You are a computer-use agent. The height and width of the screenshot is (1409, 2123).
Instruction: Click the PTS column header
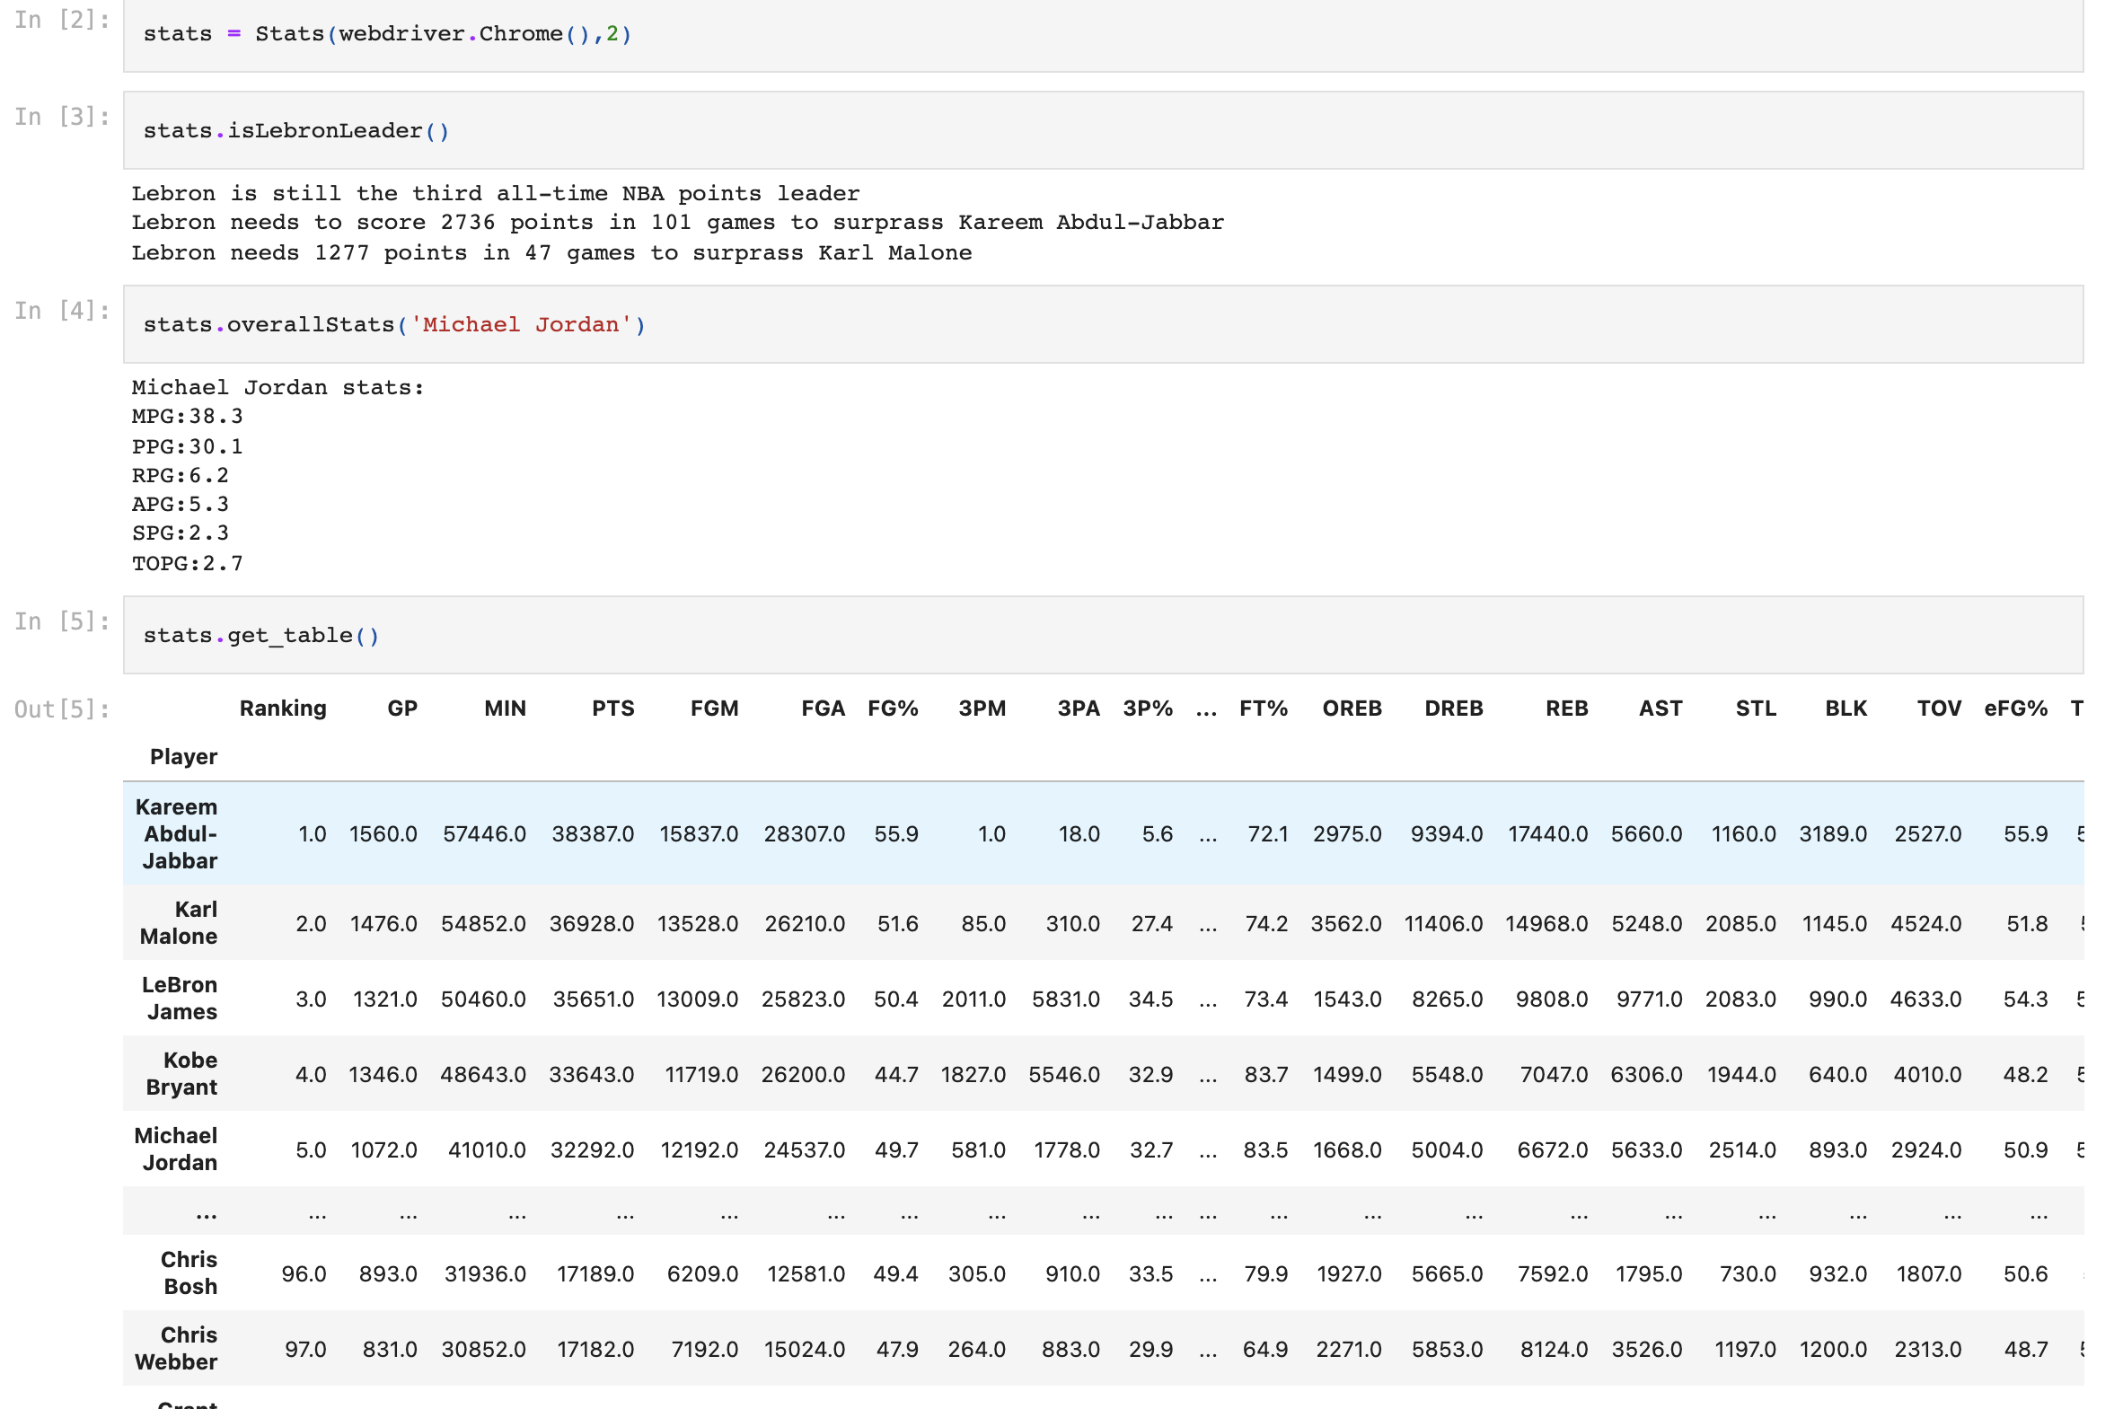point(613,709)
